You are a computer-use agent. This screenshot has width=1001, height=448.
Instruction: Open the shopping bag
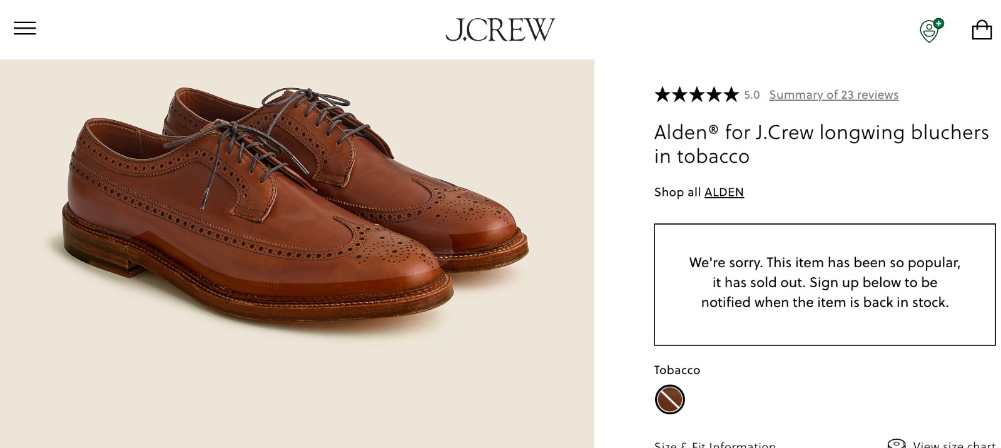(x=983, y=29)
